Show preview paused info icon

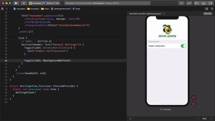pos(164,13)
